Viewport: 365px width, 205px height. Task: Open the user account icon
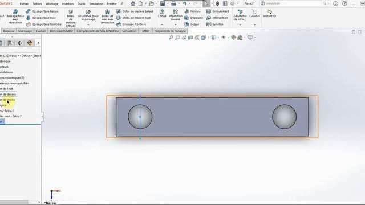pos(335,3)
